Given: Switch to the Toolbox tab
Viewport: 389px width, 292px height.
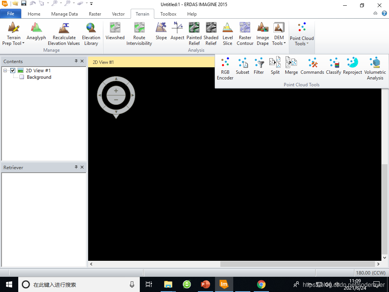Looking at the screenshot, I should (x=168, y=14).
